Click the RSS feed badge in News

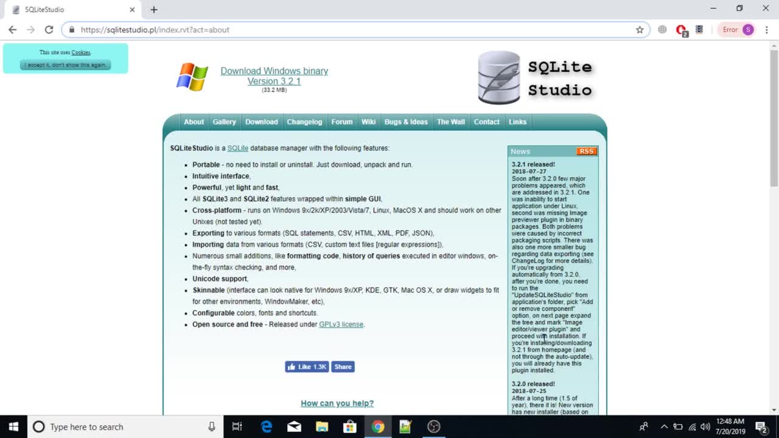[x=587, y=151]
